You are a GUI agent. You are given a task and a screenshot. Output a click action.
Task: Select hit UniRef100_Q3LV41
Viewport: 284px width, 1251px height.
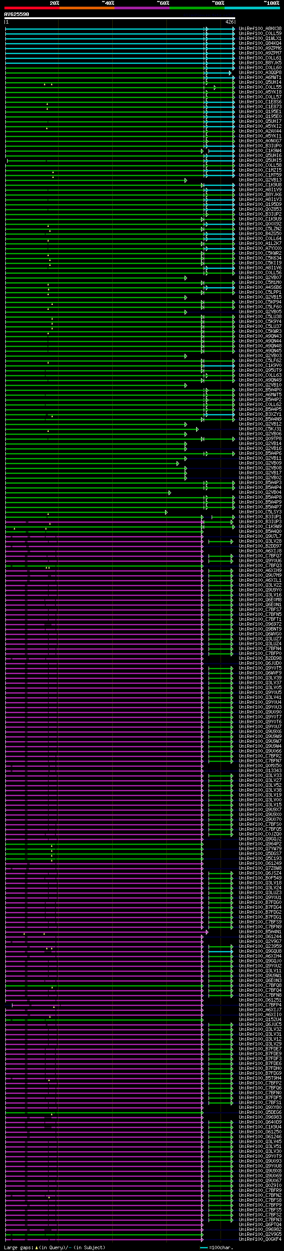tap(260, 697)
